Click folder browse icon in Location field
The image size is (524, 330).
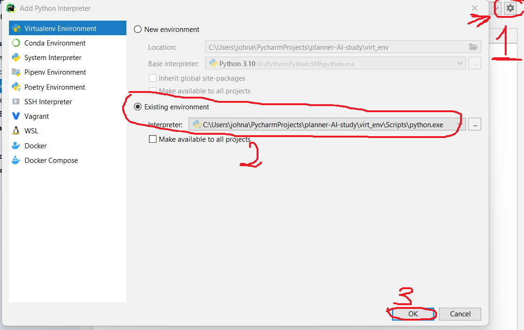[473, 47]
